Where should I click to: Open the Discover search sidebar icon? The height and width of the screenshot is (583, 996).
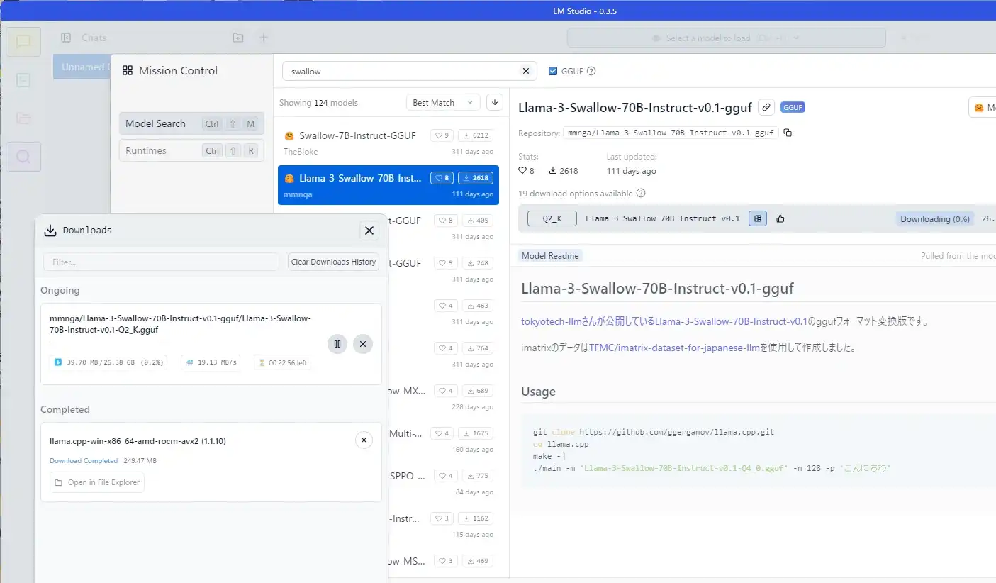pyautogui.click(x=23, y=157)
